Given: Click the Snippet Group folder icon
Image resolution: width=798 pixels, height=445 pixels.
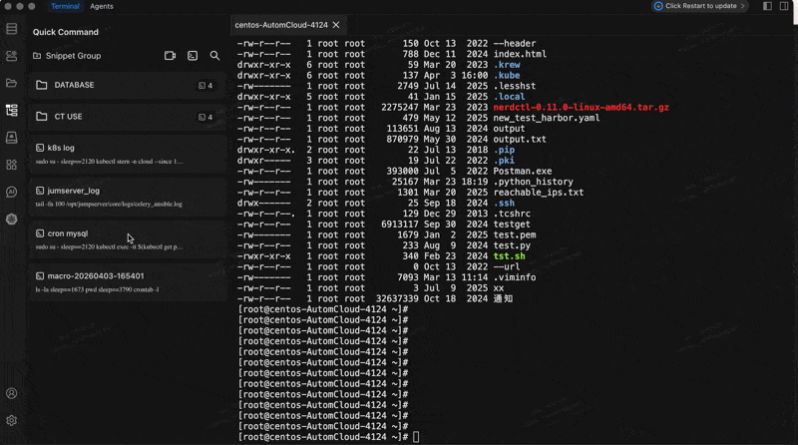Looking at the screenshot, I should click(37, 56).
